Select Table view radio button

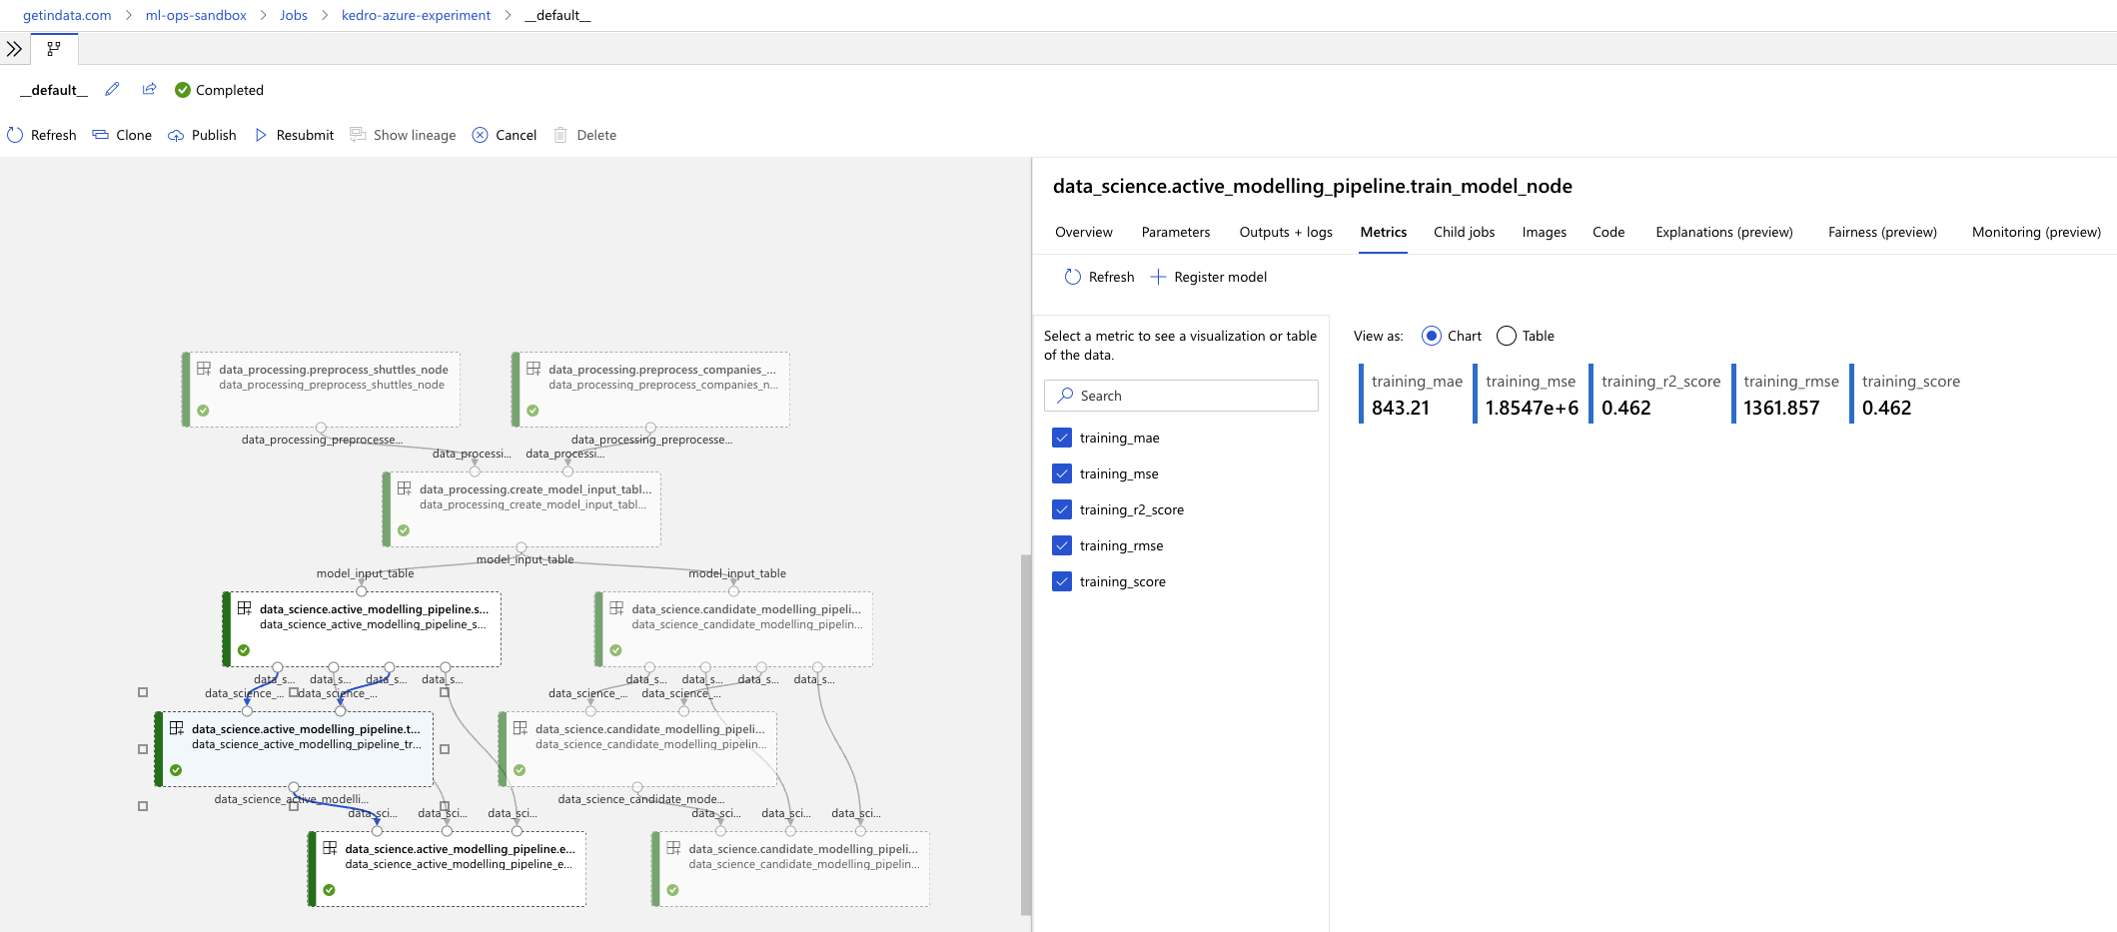point(1506,336)
